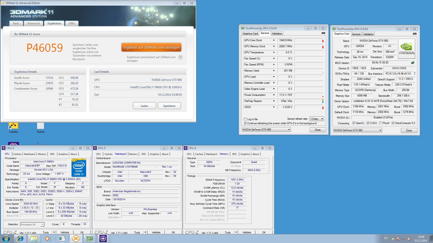Open Sensors tab in GPU-Z Graphics Card window
The width and height of the screenshot is (433, 243).
(356, 34)
